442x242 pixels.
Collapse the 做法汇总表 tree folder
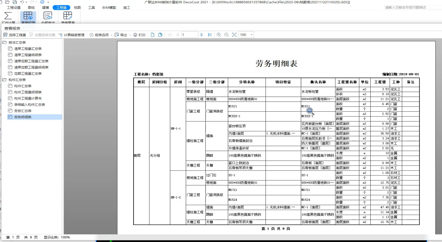click(x=5, y=43)
